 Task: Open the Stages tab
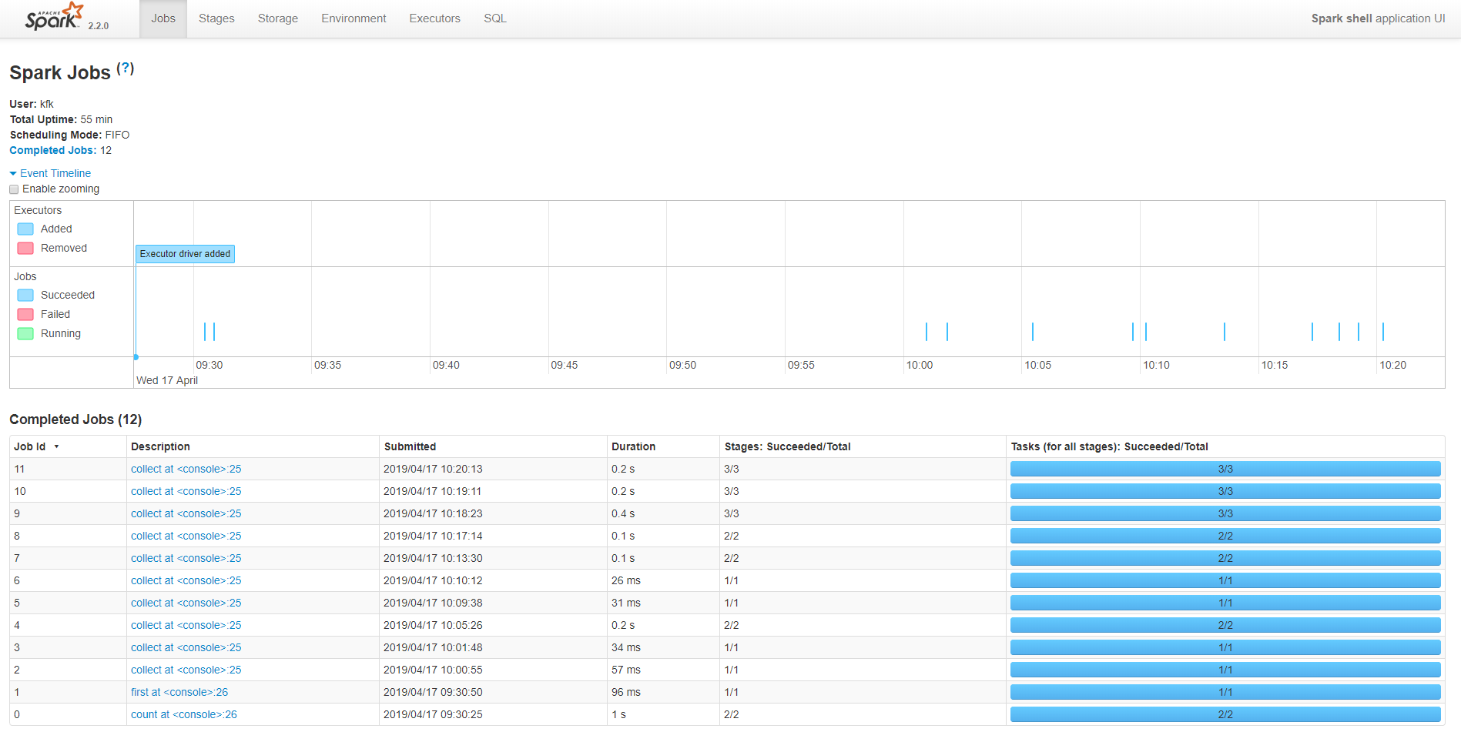coord(216,18)
